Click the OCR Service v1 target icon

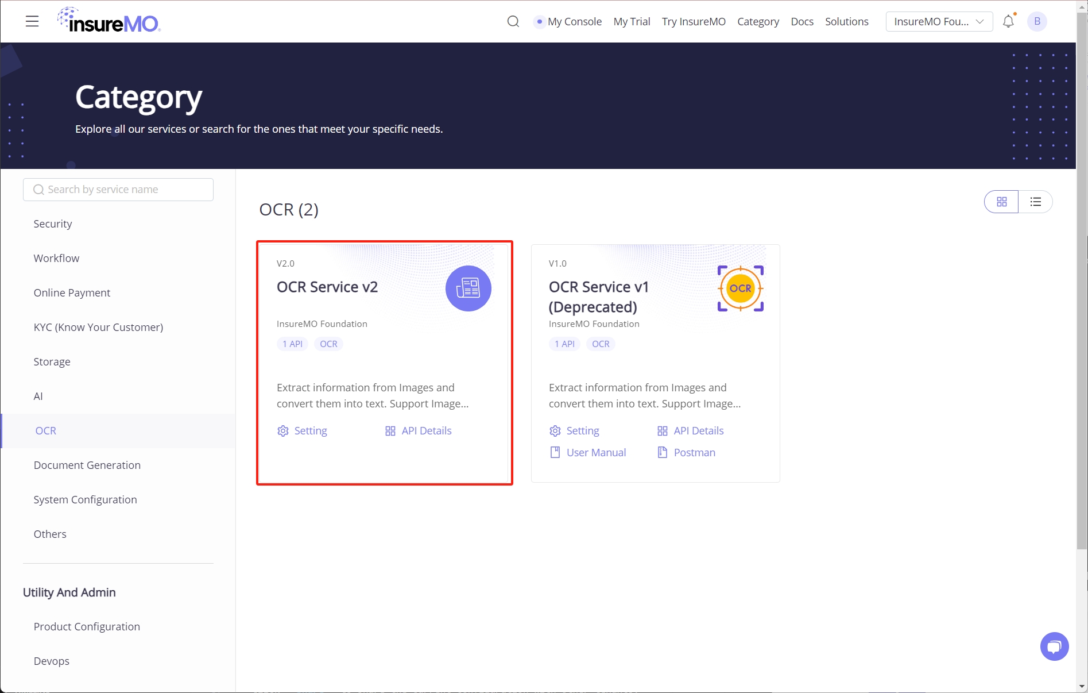pyautogui.click(x=741, y=288)
